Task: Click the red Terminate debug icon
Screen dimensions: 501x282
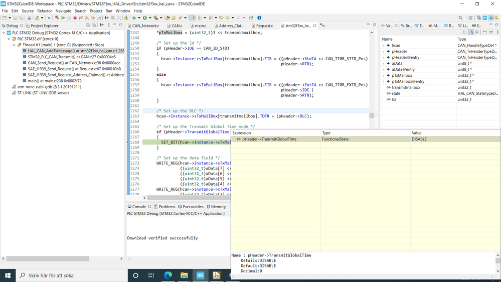Action: point(75,18)
